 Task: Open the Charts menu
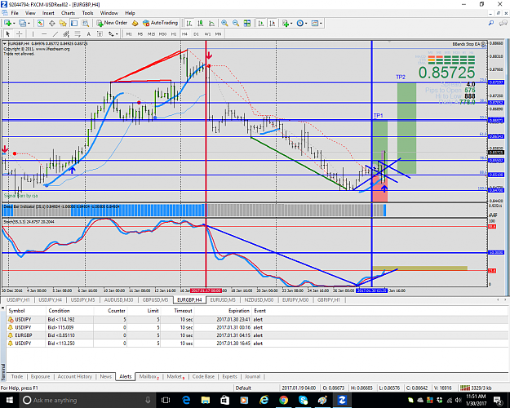coord(68,13)
